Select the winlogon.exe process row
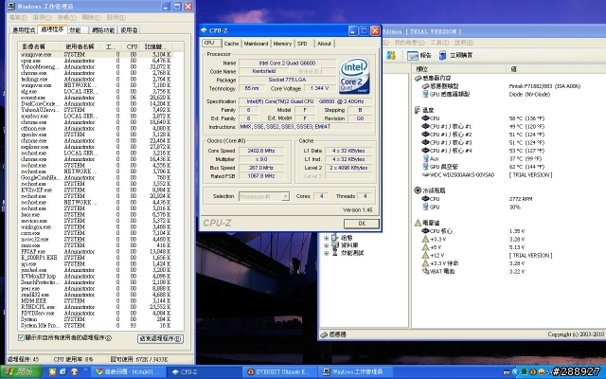Viewport: 606px width, 379px height. click(x=95, y=227)
